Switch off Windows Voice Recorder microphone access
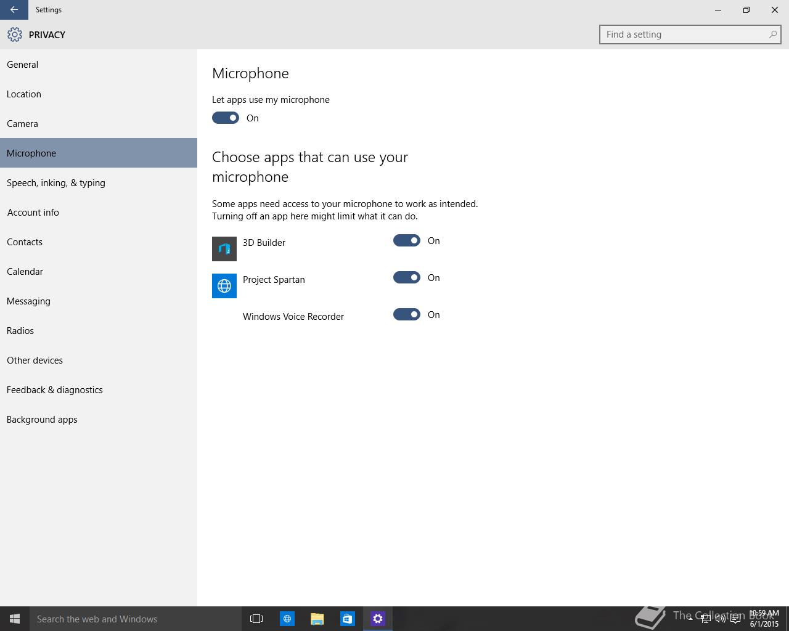This screenshot has height=631, width=789. [407, 314]
